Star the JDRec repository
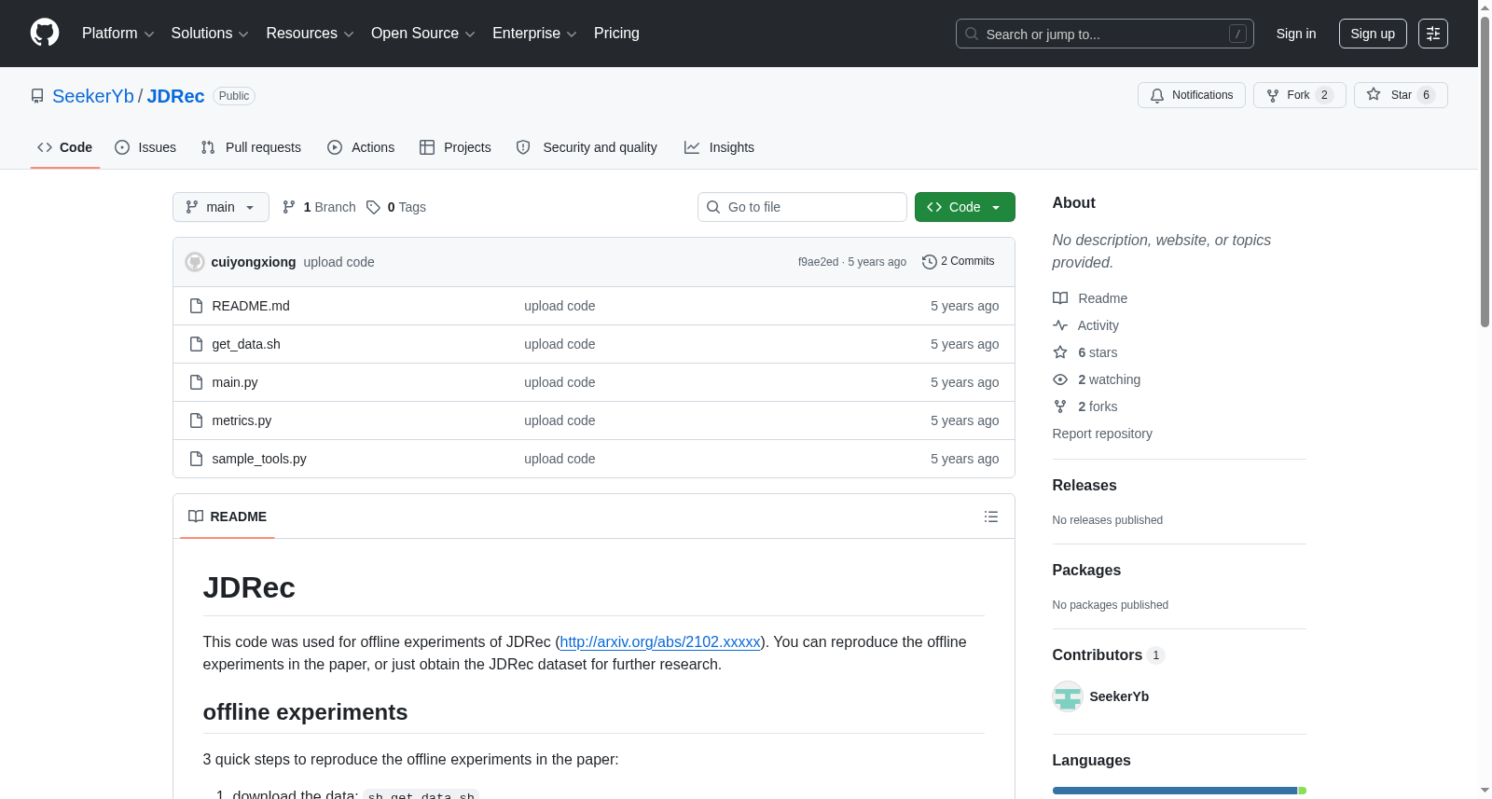 (x=1401, y=95)
